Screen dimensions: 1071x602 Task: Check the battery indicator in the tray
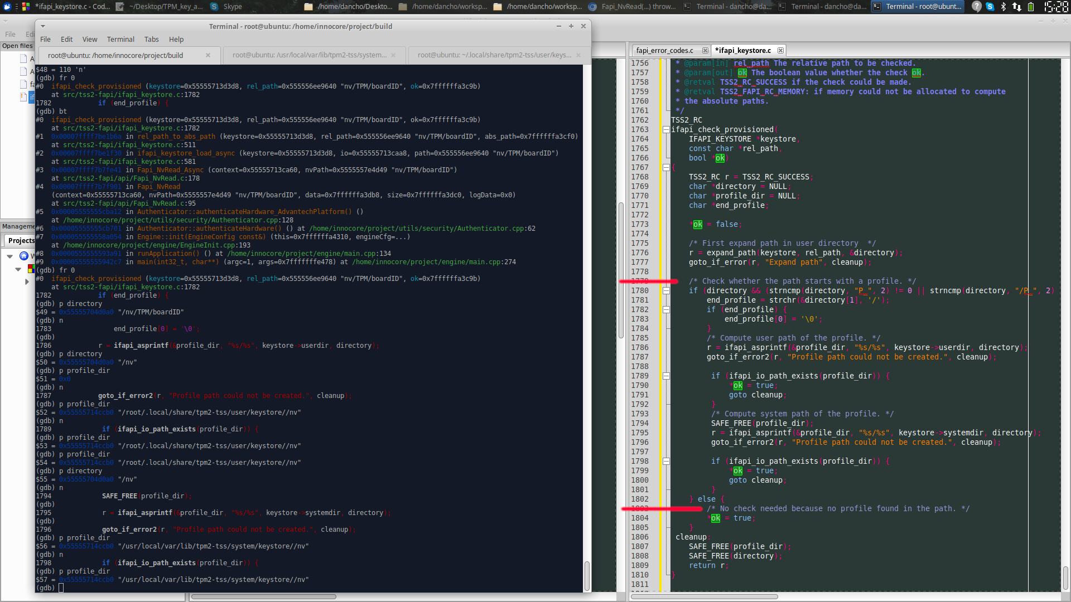pos(1031,7)
